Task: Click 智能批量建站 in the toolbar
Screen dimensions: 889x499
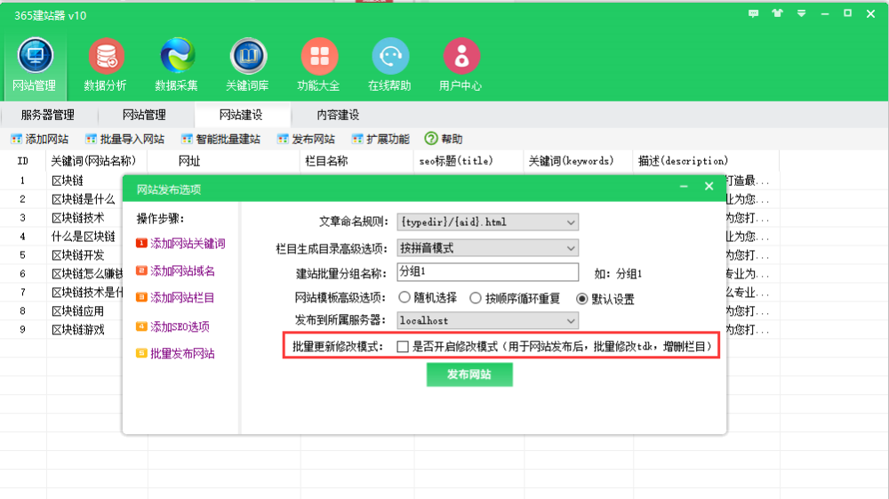Action: [x=221, y=139]
